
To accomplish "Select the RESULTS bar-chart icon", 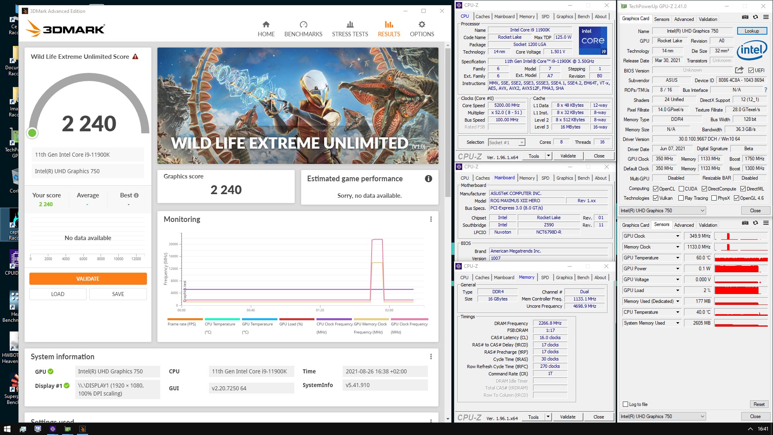I will [x=389, y=25].
